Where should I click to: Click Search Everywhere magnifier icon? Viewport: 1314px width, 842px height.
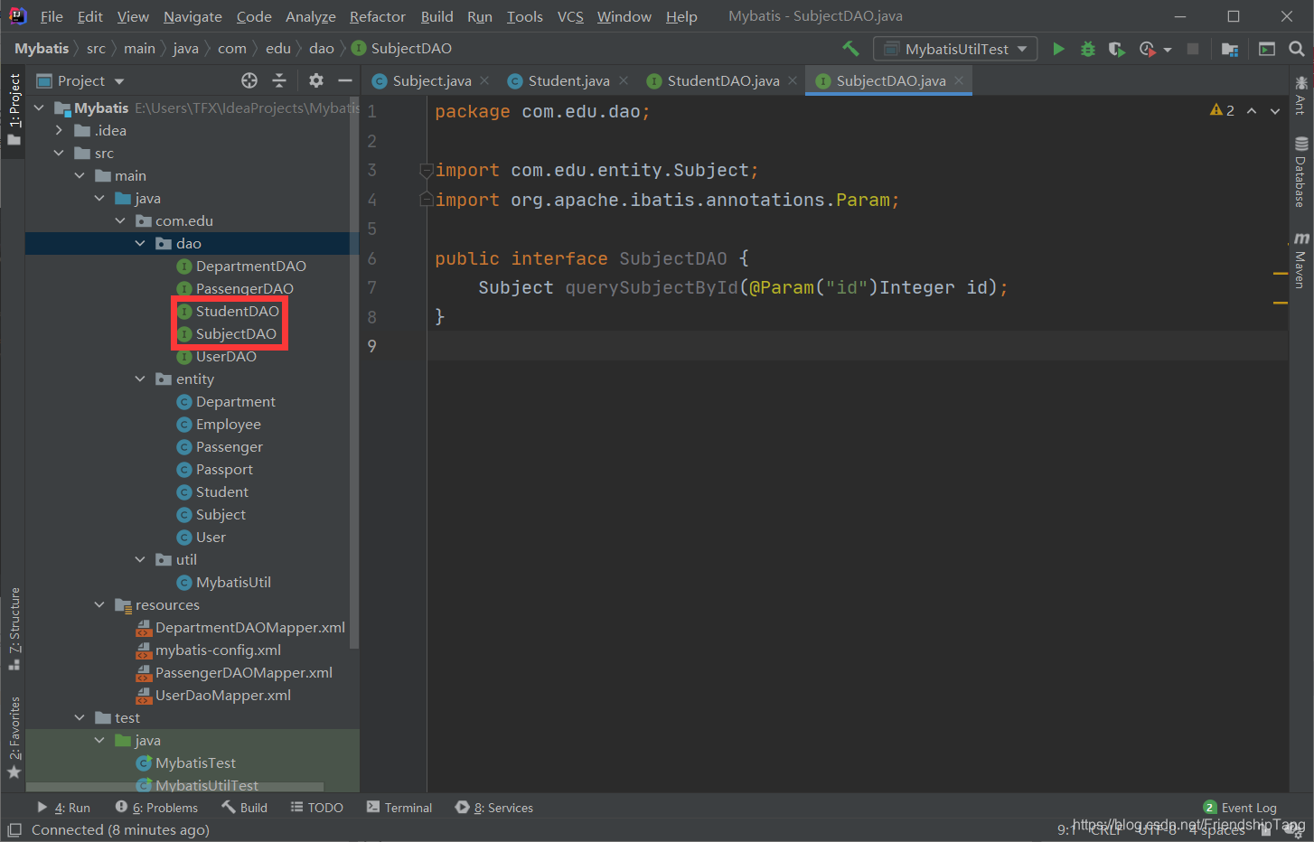1297,49
